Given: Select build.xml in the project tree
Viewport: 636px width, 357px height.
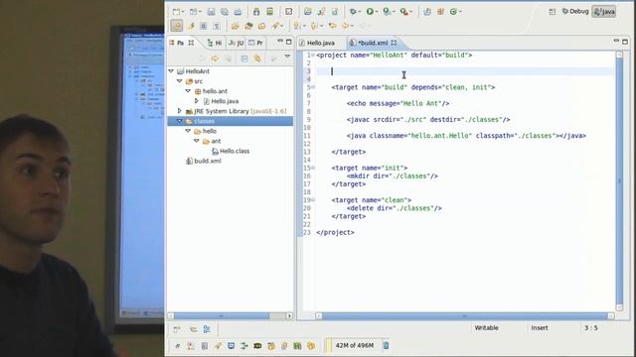Looking at the screenshot, I should coord(208,161).
